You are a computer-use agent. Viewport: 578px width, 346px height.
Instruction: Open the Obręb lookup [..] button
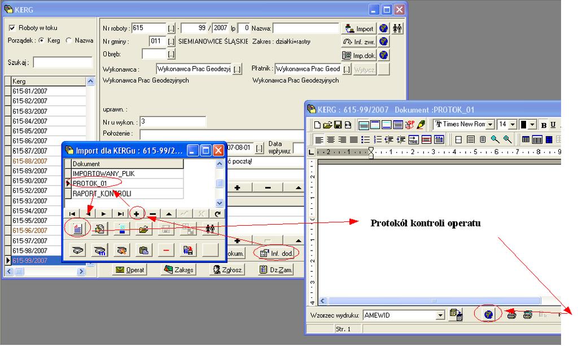tap(171, 55)
